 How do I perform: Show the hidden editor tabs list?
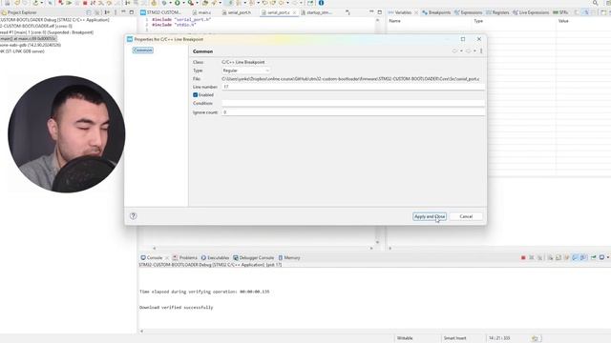(x=348, y=12)
